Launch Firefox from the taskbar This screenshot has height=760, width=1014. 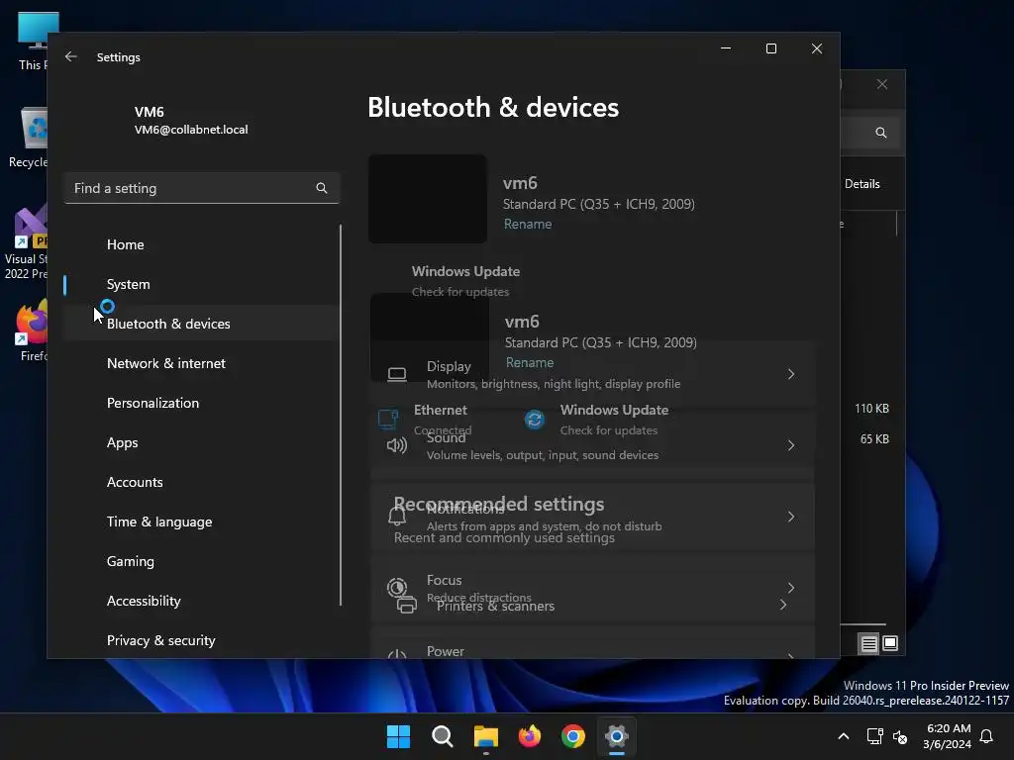pyautogui.click(x=530, y=736)
